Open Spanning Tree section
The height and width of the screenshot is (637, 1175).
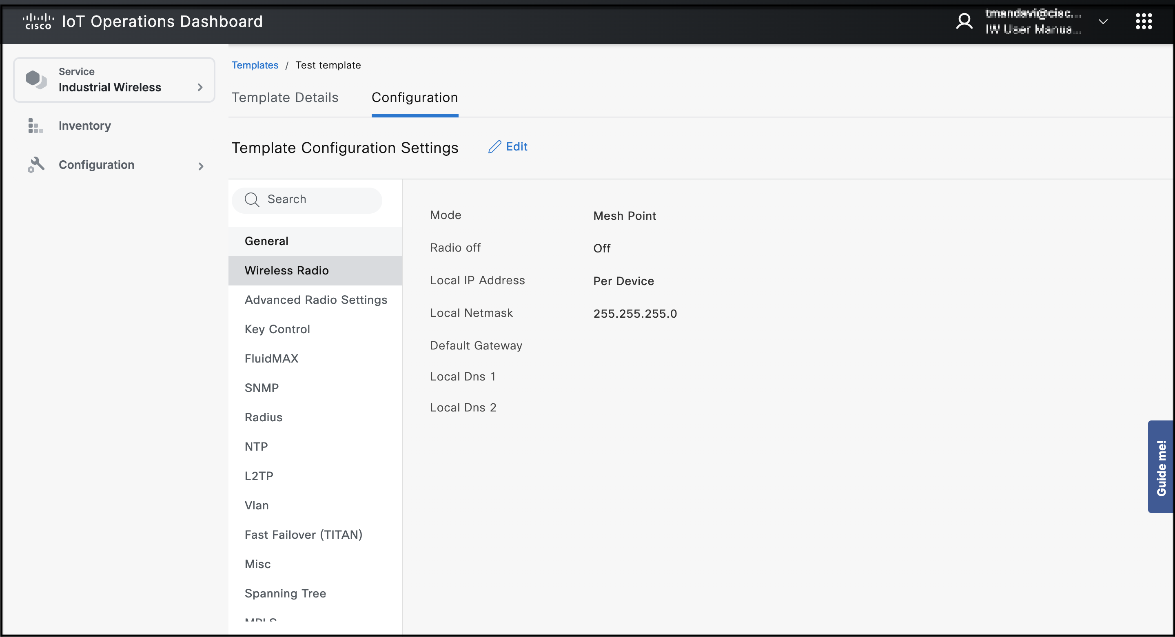(x=315, y=594)
